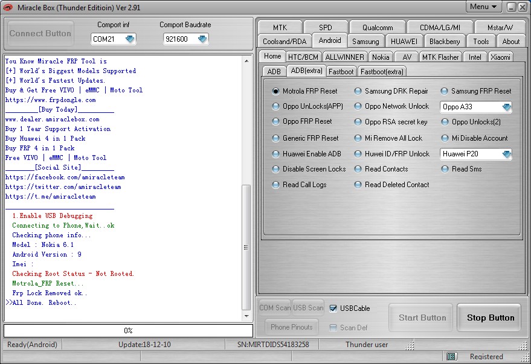Select Mi Disable Account radio button
Image resolution: width=531 pixels, height=364 pixels.
point(444,138)
